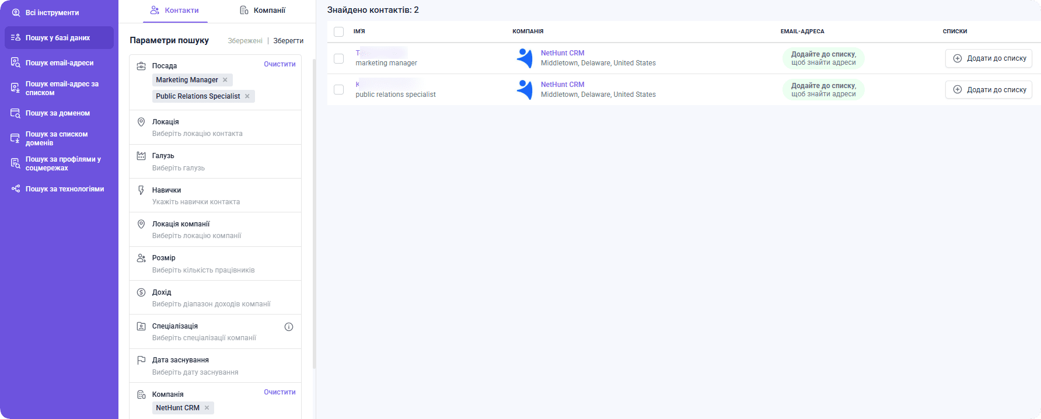Click Додати до списку for first contact
1041x419 pixels.
click(x=988, y=58)
